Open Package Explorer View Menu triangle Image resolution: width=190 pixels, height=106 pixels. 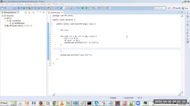[x=38, y=12]
